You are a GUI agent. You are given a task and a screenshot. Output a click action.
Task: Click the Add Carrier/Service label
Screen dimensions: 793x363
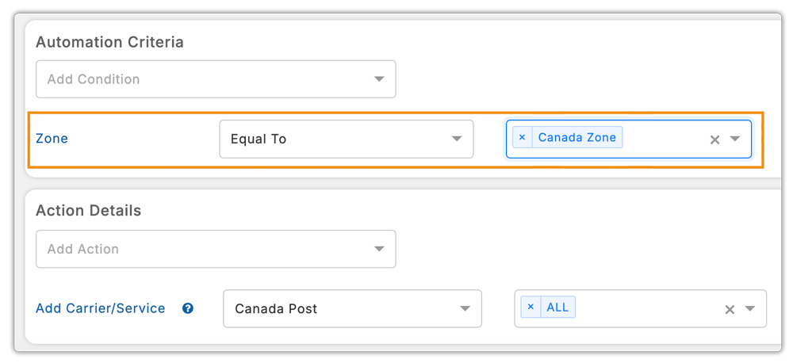[x=101, y=308]
